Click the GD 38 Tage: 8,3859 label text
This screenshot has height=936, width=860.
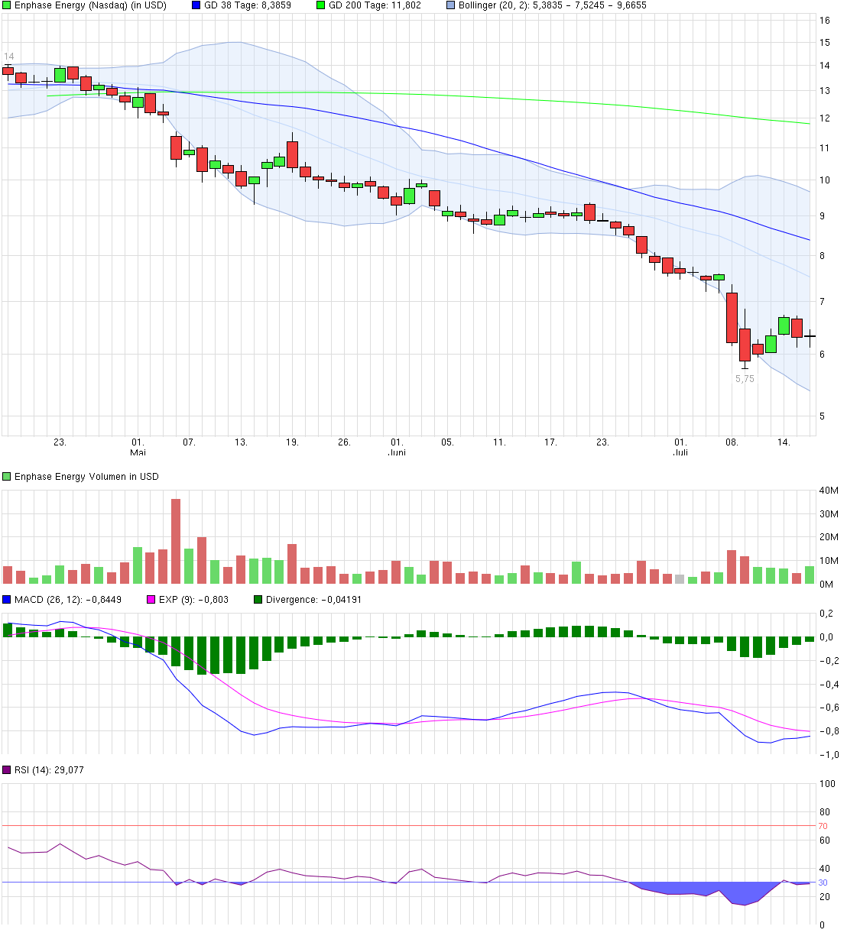[x=248, y=6]
